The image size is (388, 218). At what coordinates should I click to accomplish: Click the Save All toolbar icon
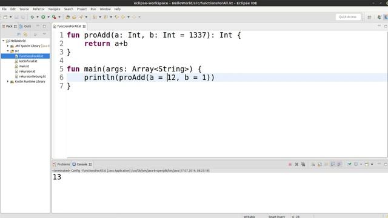click(x=23, y=17)
